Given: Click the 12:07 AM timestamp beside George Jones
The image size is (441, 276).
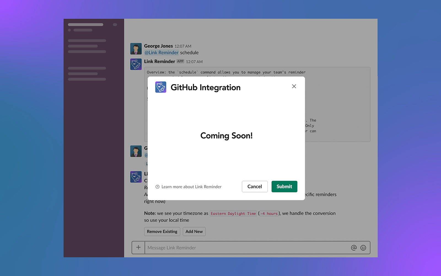Looking at the screenshot, I should click(183, 46).
